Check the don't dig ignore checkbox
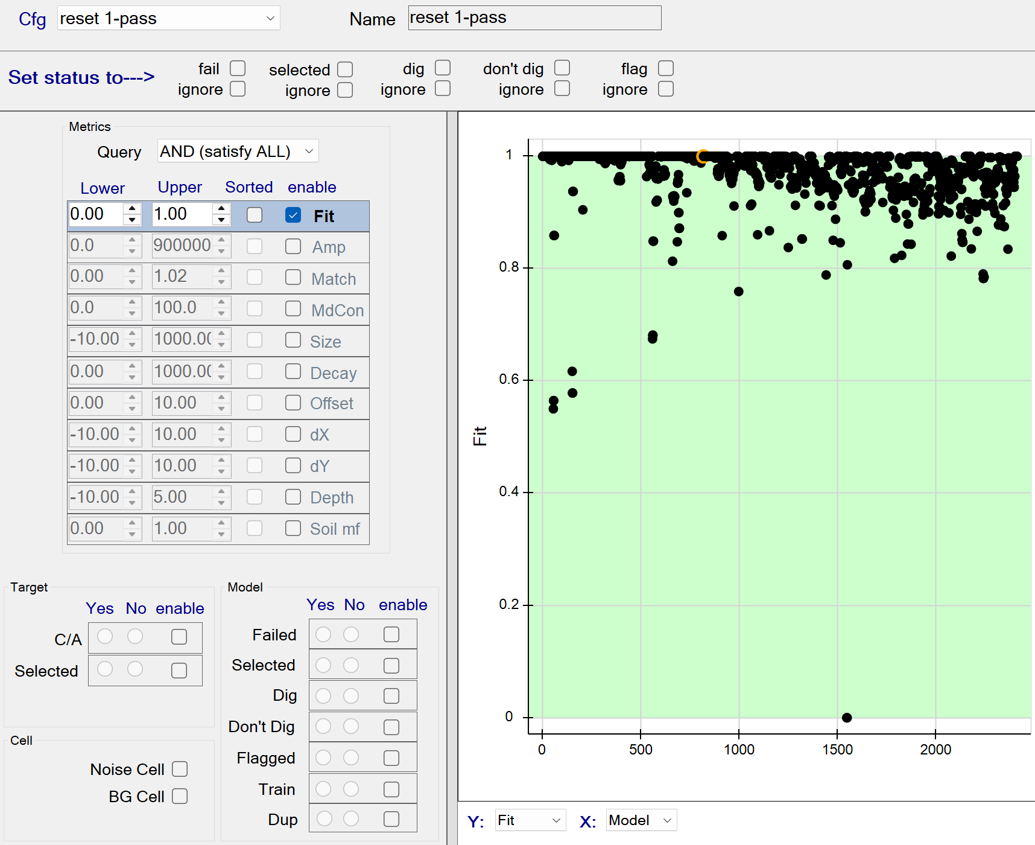 562,89
